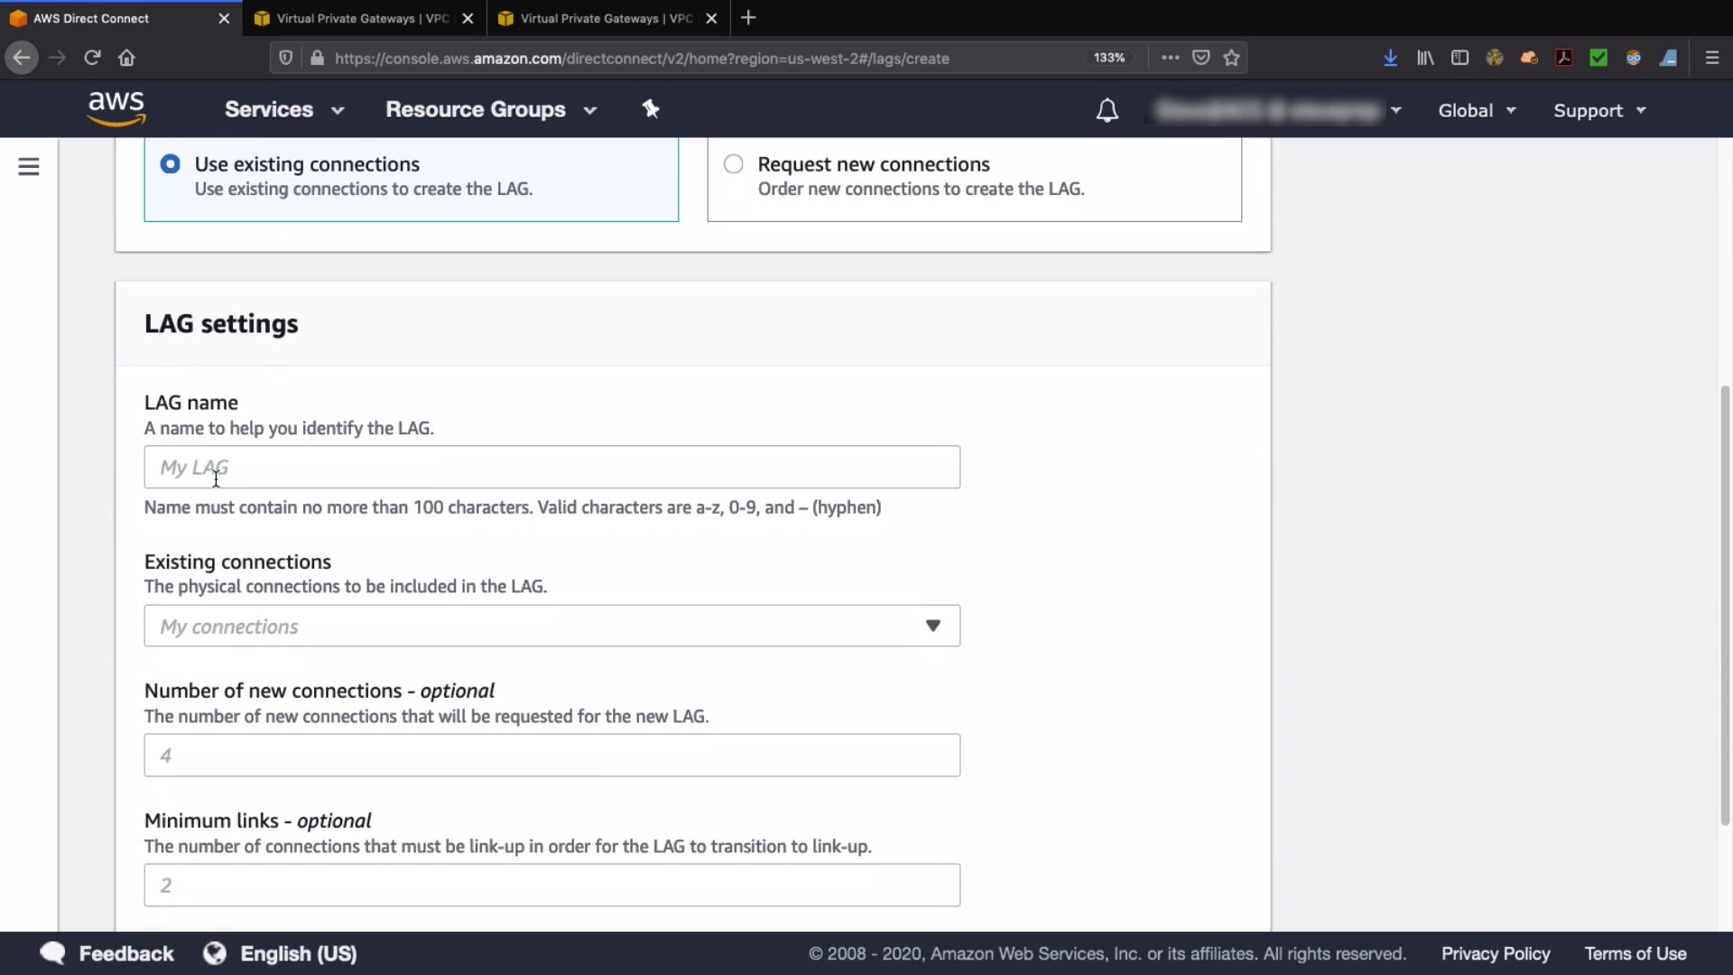Focus the LAG name input field
This screenshot has height=975, width=1733.
pyautogui.click(x=551, y=467)
